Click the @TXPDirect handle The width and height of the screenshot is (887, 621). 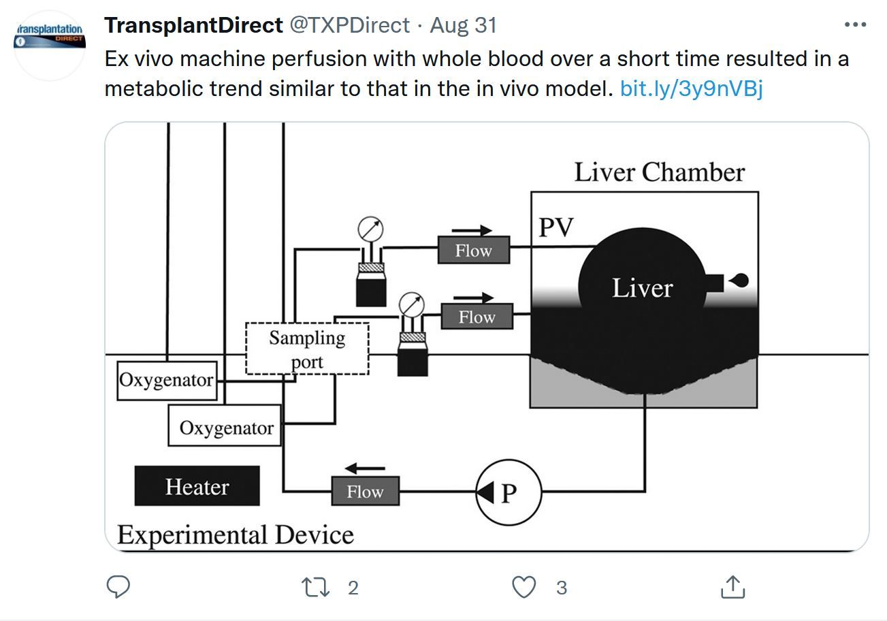[350, 25]
